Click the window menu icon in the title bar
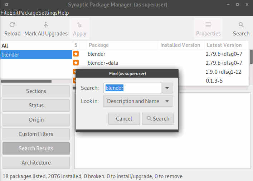This screenshot has width=253, height=181. tap(6, 5)
